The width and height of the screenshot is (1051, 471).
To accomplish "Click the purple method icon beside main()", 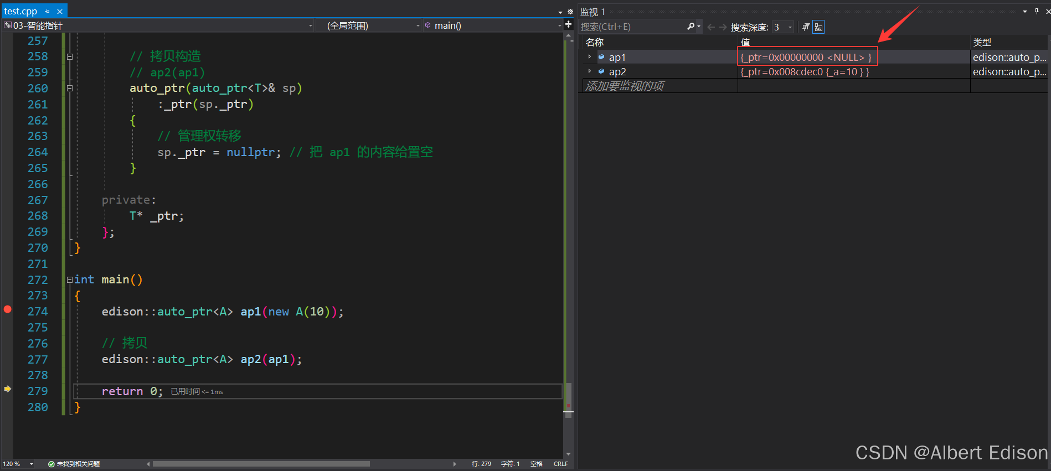I will pos(428,25).
